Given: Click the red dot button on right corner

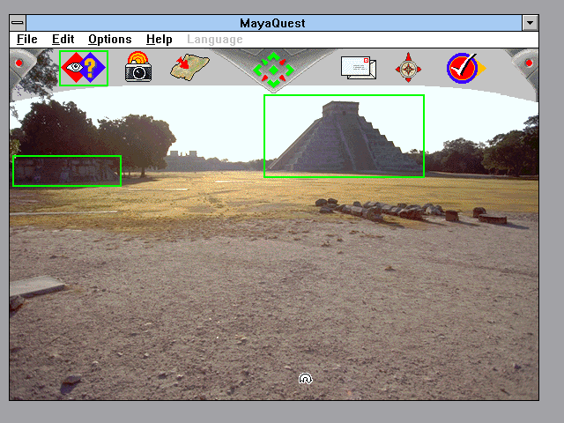Looking at the screenshot, I should [529, 63].
